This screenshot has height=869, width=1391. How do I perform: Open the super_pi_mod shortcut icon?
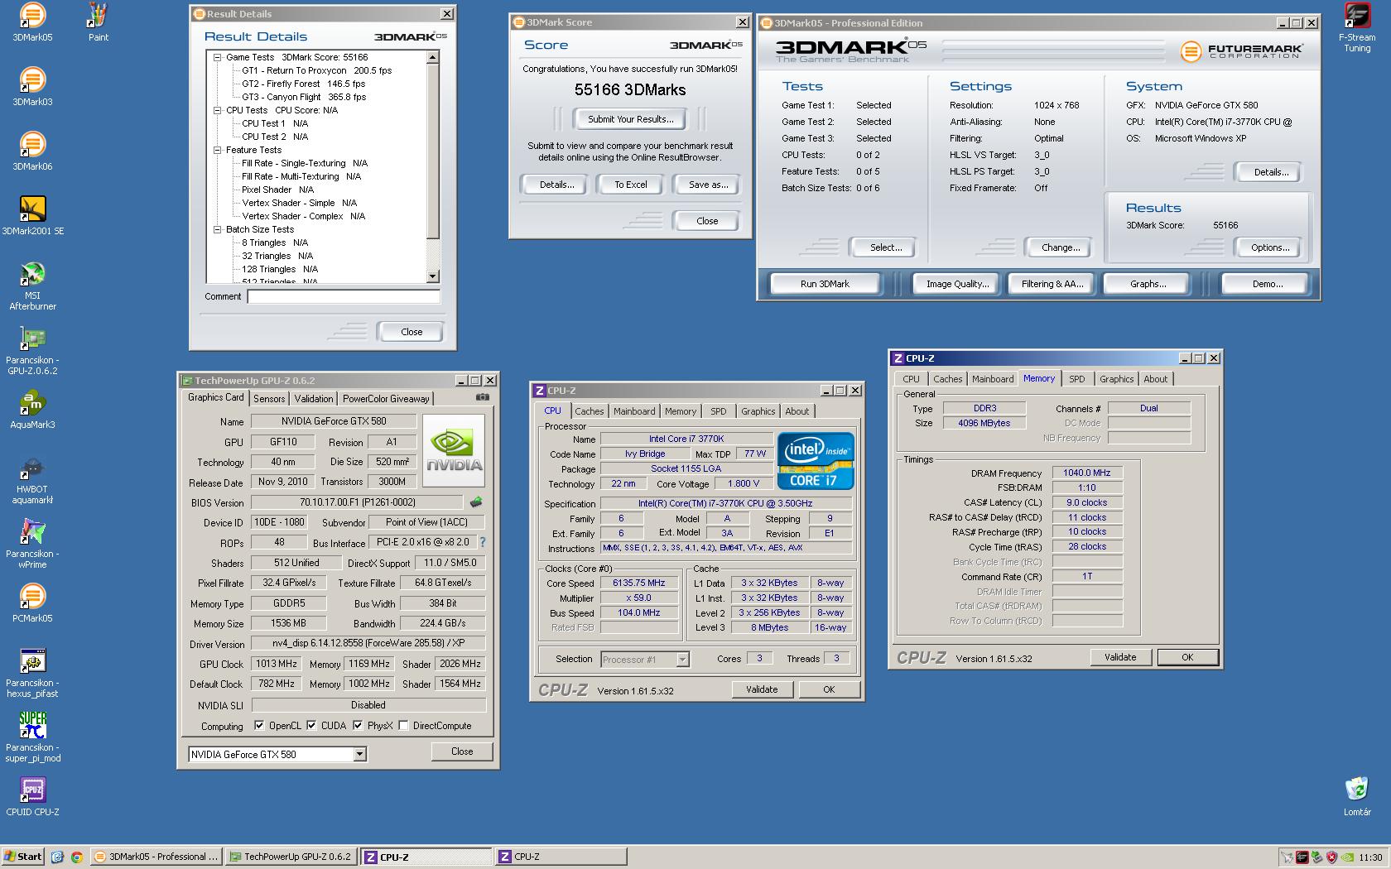tap(32, 727)
